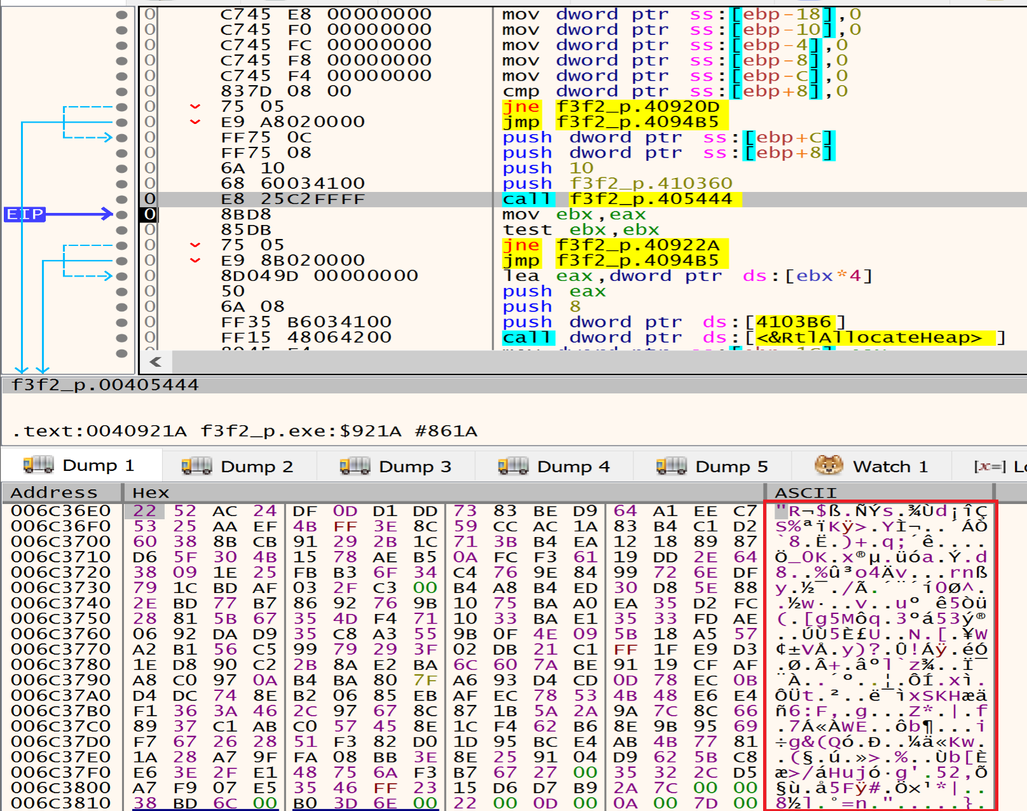This screenshot has width=1027, height=811.
Task: Click the Dump 4 tab icon
Action: 513,466
